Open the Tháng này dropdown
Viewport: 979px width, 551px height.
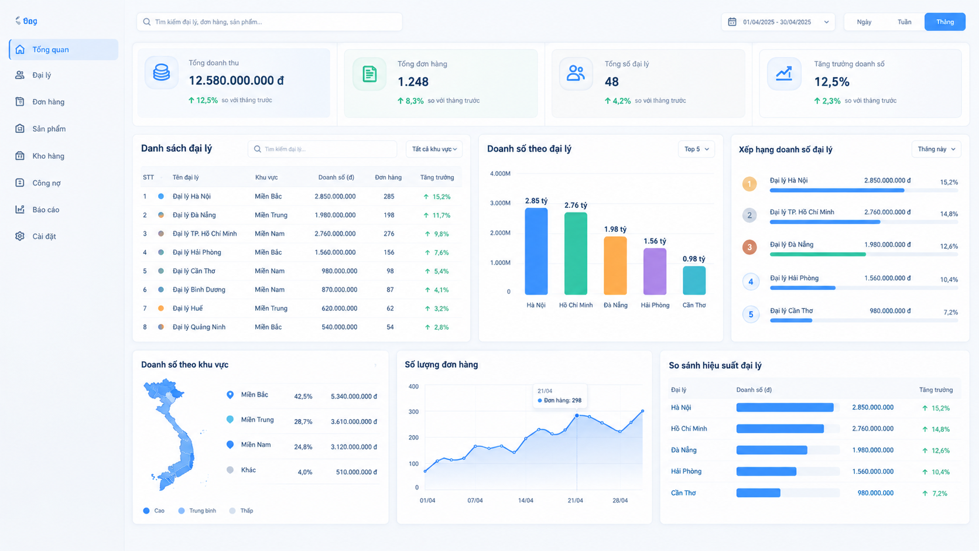tap(936, 149)
